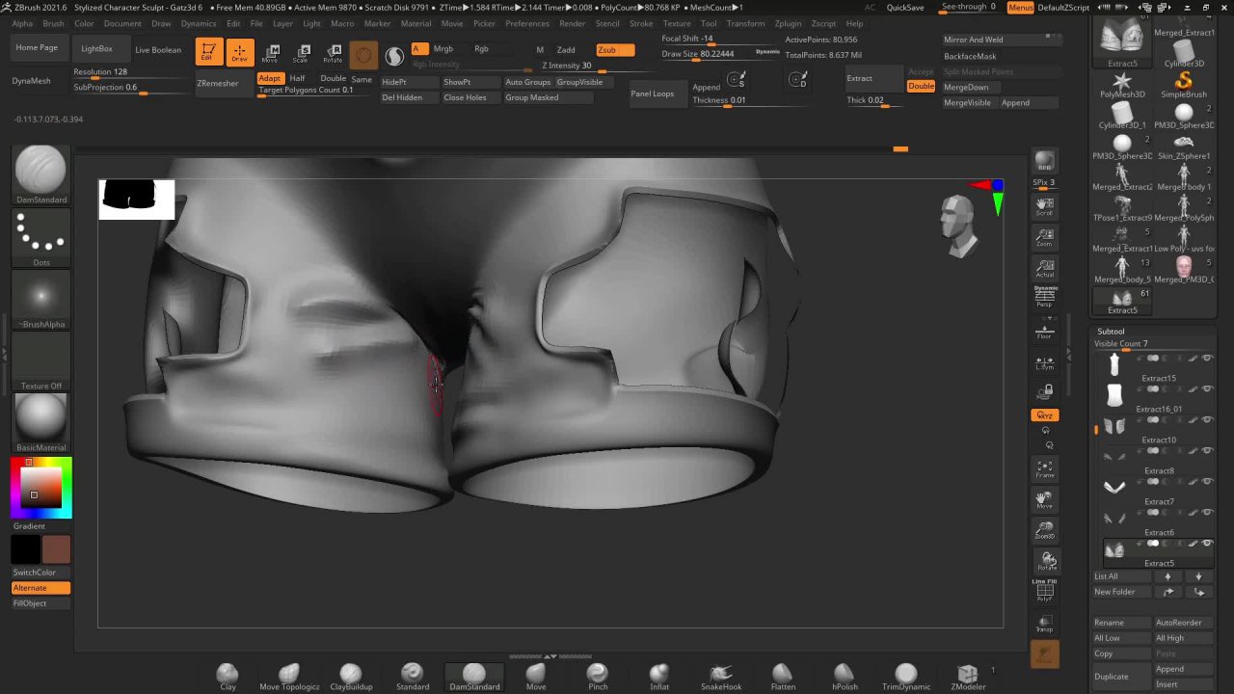Click the Move transform icon in top toolbar
The image size is (1234, 694).
(x=270, y=52)
